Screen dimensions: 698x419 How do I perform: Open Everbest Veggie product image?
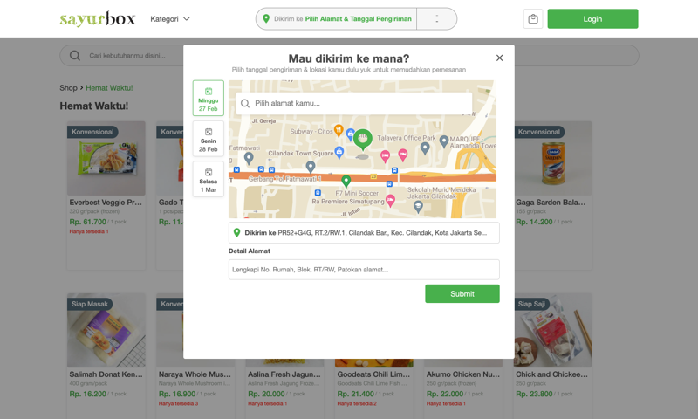[106, 158]
